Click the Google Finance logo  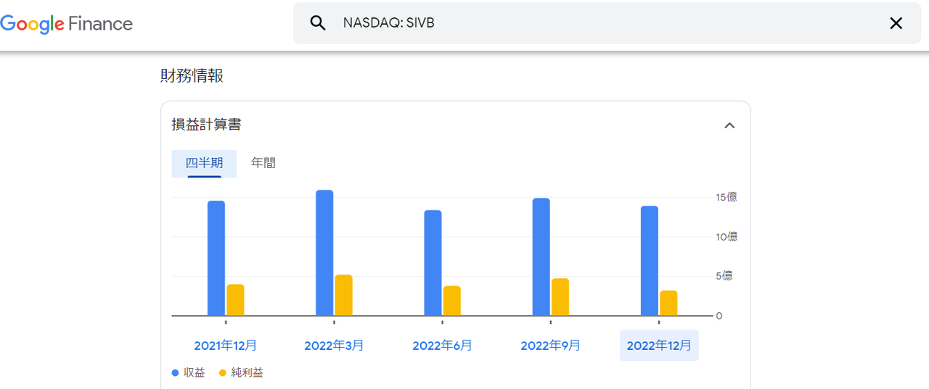coord(67,24)
